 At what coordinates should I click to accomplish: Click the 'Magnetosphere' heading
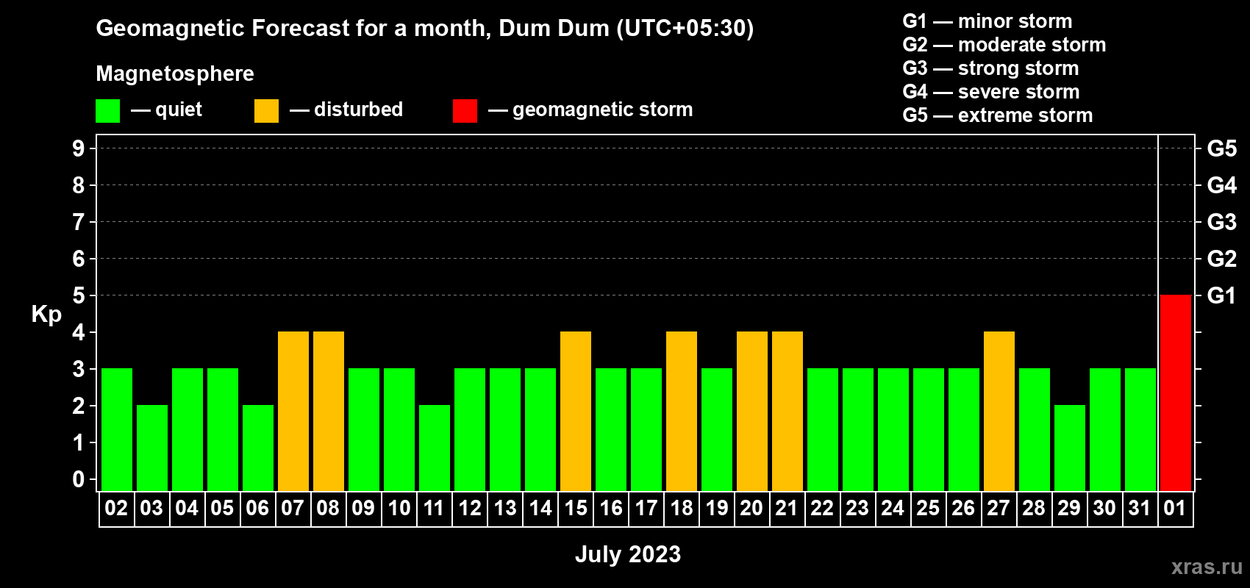coord(175,73)
